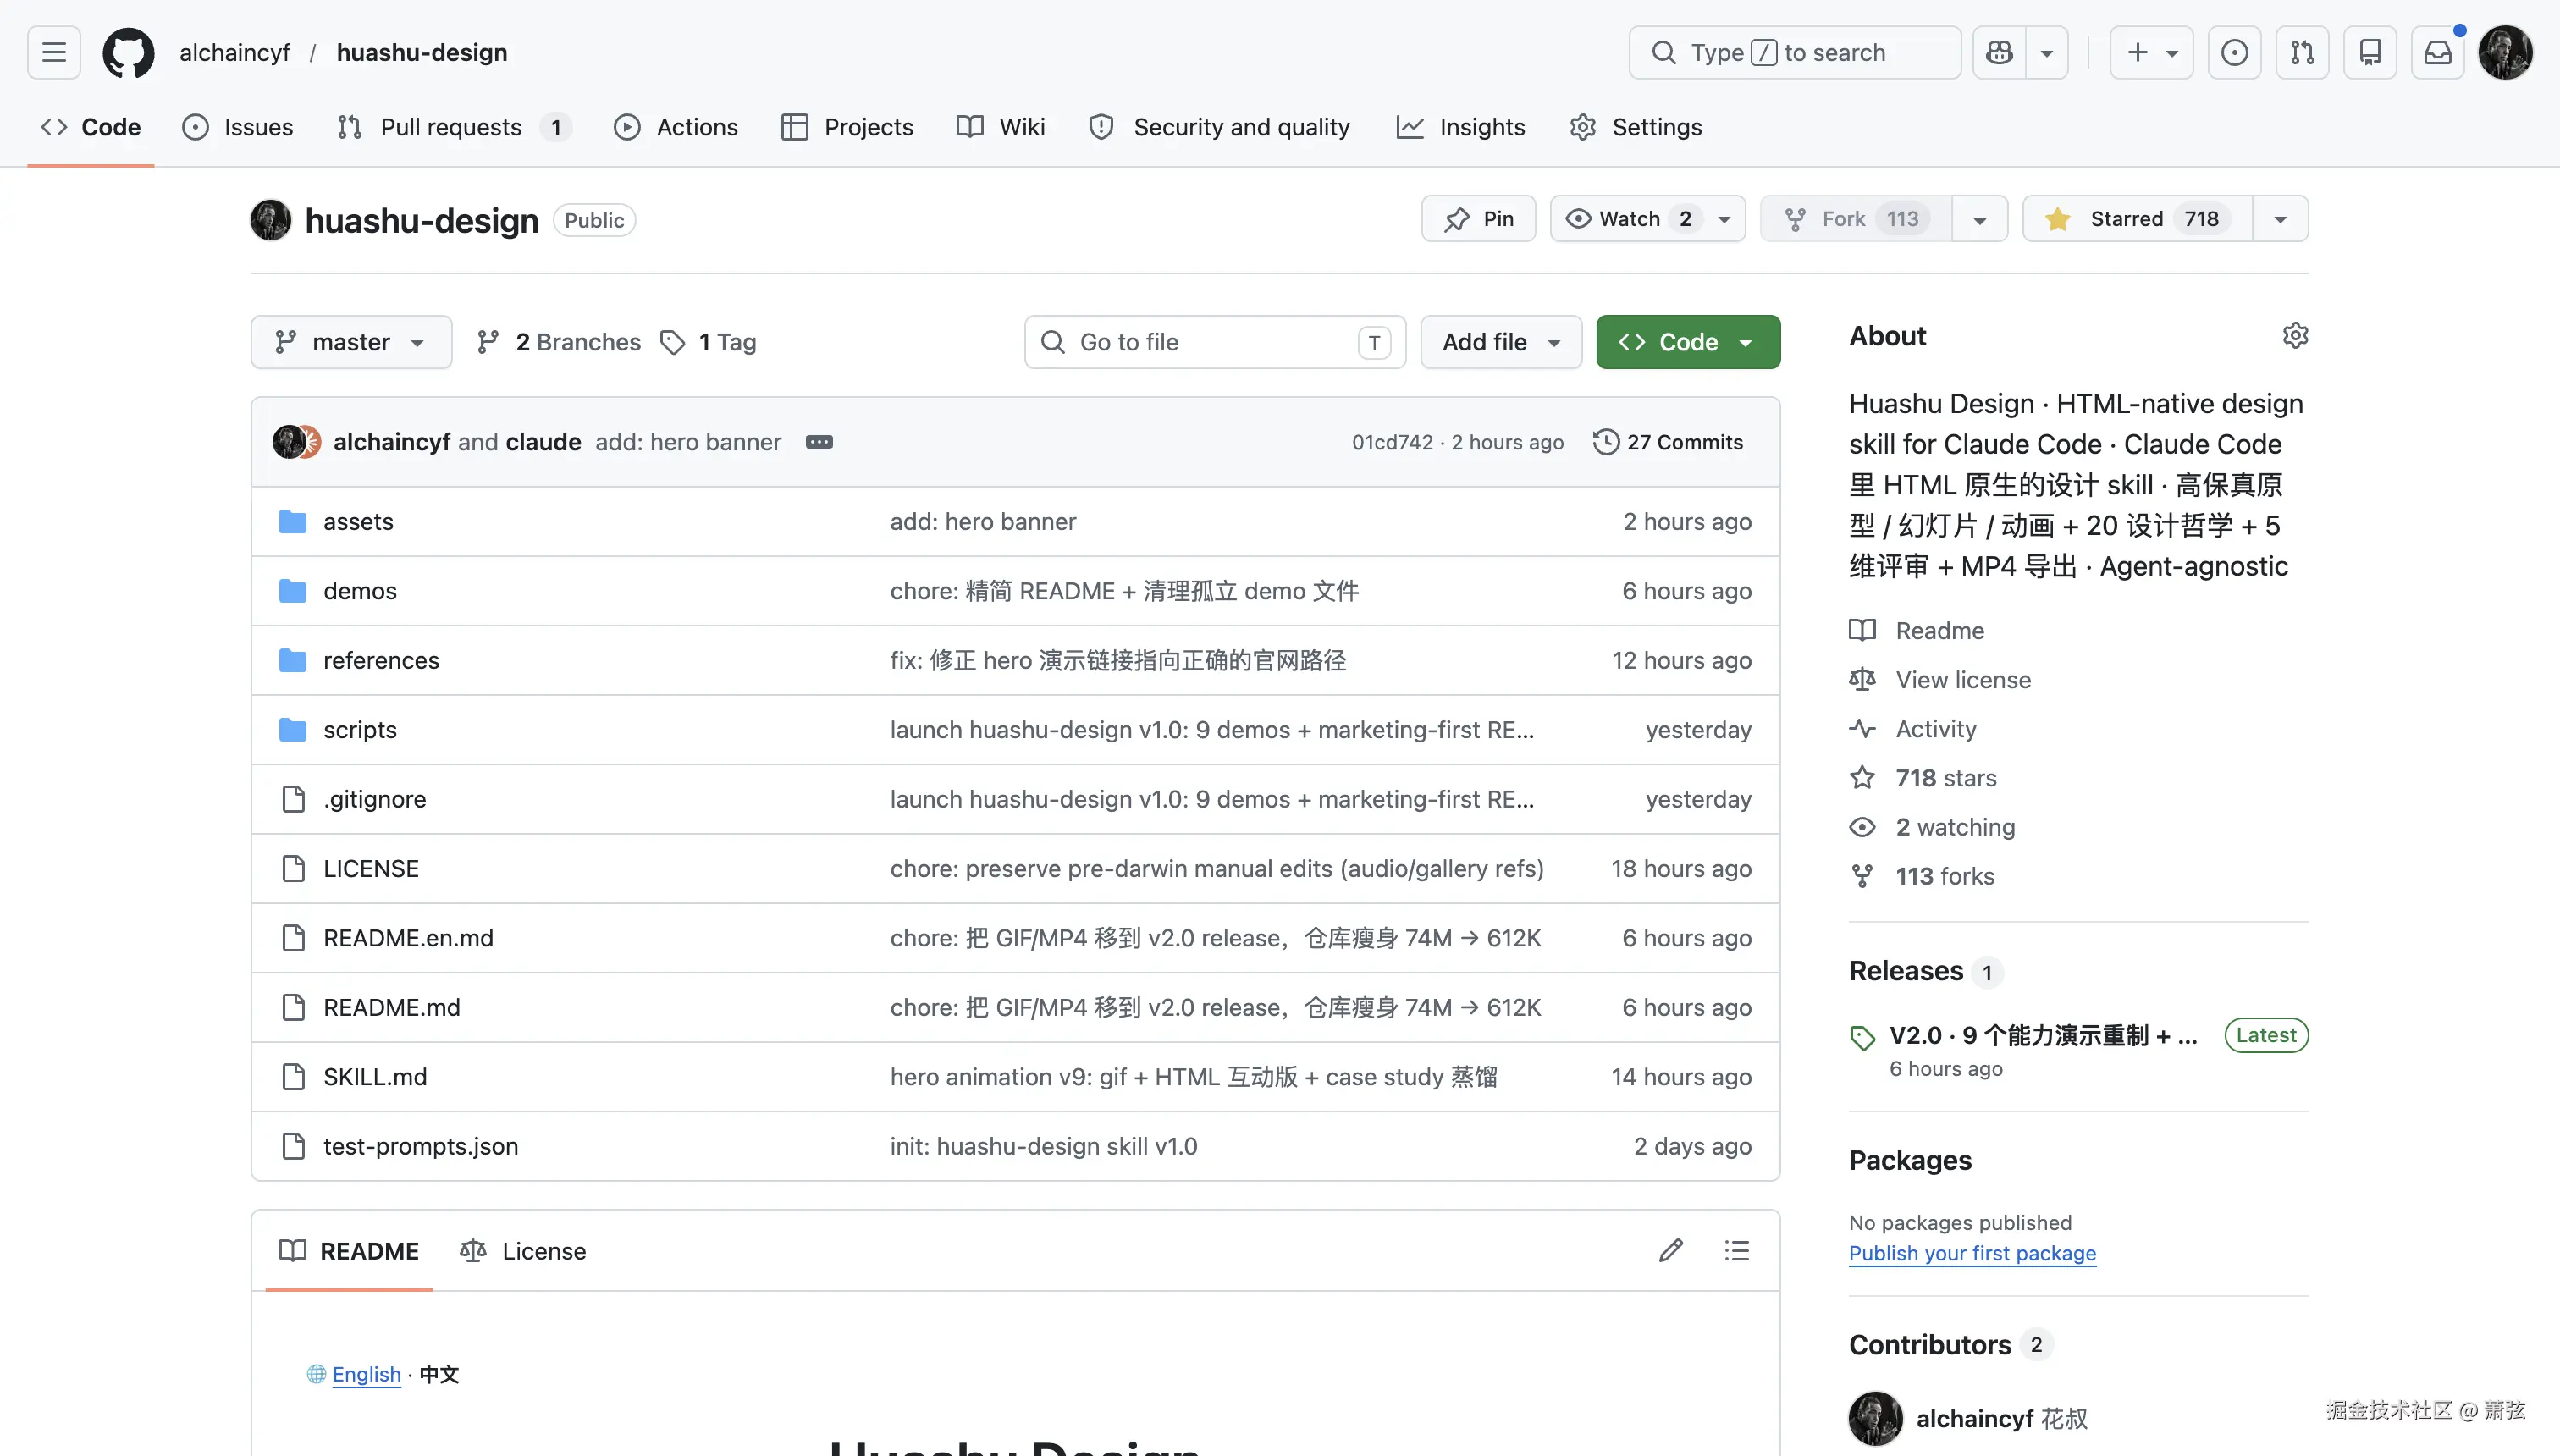Open the green Code dropdown
The image size is (2560, 1456).
pos(1687,342)
